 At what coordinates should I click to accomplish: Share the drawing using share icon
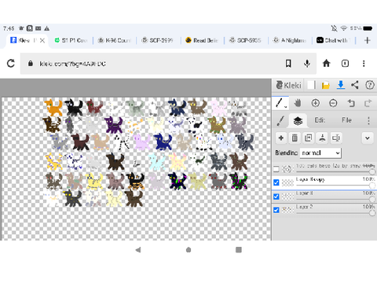(x=355, y=85)
